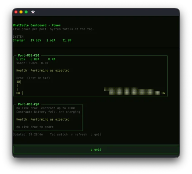
Task: Click the q quit hint in status line
Action: pyautogui.click(x=96, y=135)
